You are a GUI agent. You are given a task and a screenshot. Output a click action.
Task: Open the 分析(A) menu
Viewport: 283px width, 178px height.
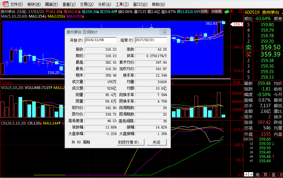click(105, 4)
